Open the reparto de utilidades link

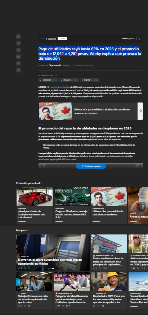click(60, 87)
